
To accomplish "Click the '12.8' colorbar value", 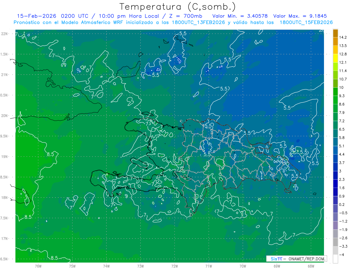I will tap(343, 54).
